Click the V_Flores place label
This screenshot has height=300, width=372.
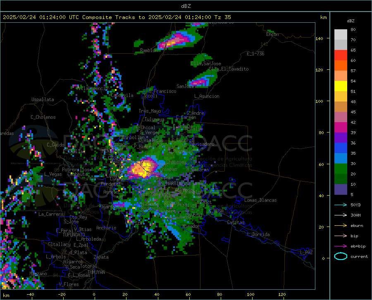(x=69, y=284)
